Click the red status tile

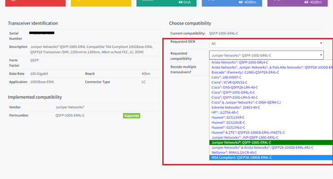click(35, 3)
